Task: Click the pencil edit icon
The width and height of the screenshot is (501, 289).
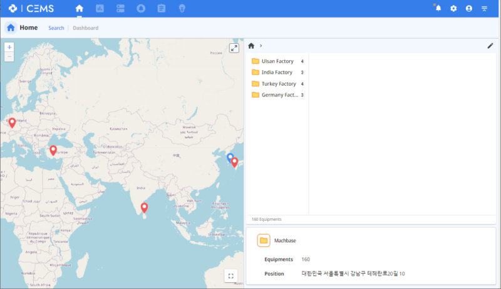Action: tap(490, 46)
